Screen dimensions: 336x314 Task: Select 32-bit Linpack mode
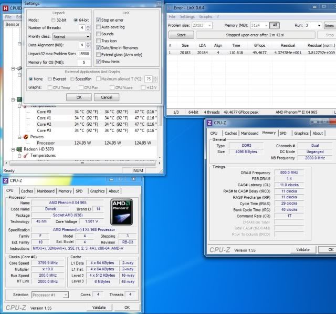click(53, 20)
